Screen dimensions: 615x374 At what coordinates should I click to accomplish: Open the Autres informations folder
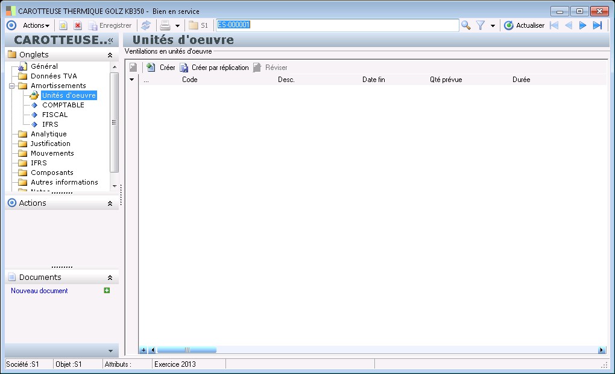[x=65, y=182]
